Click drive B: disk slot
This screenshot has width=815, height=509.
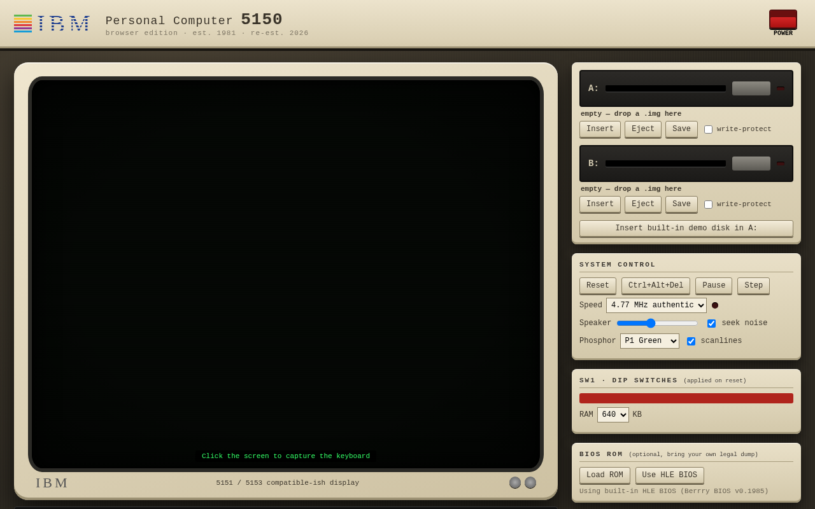(665, 164)
